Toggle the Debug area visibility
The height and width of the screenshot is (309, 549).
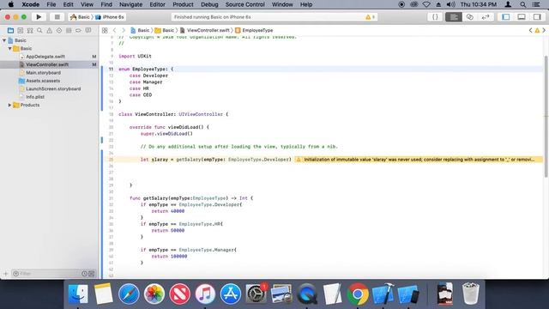pos(522,17)
